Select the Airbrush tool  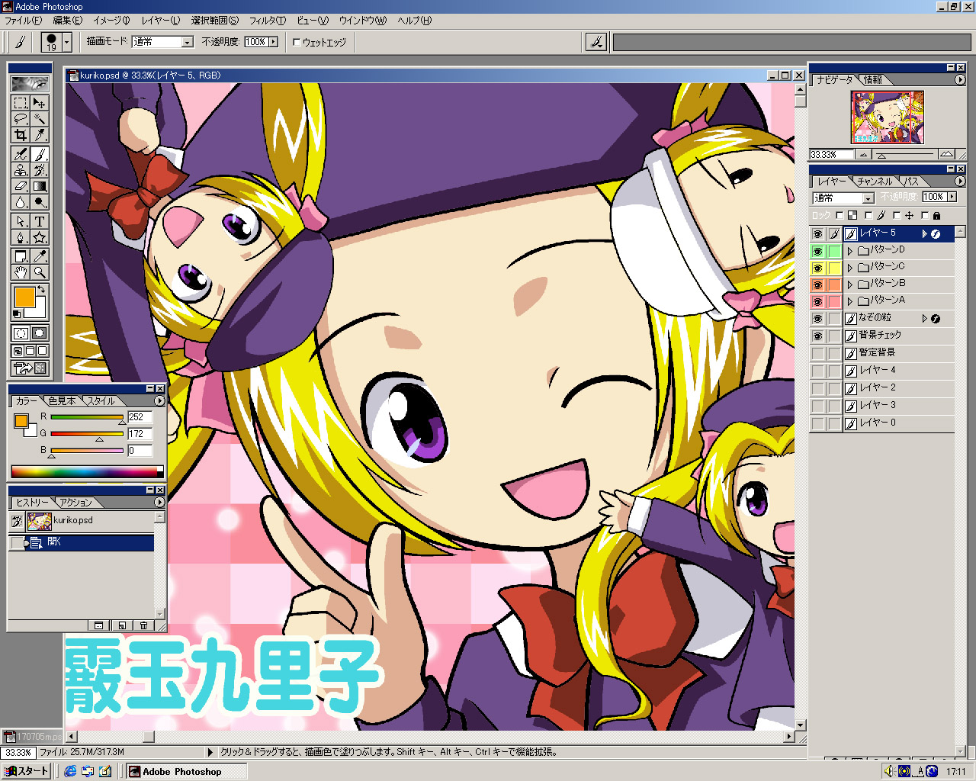pos(21,154)
